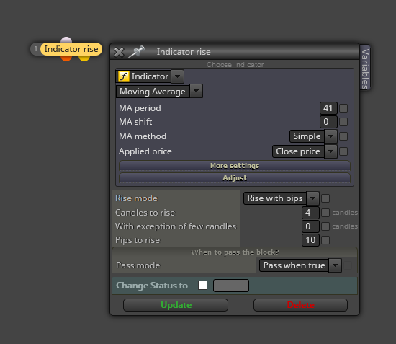
Task: Click the Candles to rise value field
Action: tap(310, 213)
